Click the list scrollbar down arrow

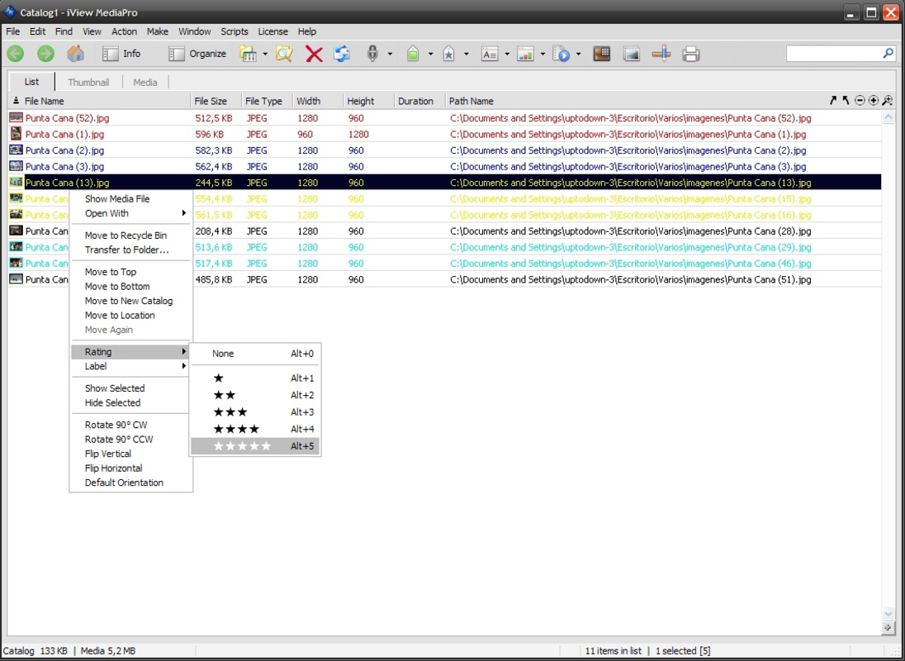(888, 614)
